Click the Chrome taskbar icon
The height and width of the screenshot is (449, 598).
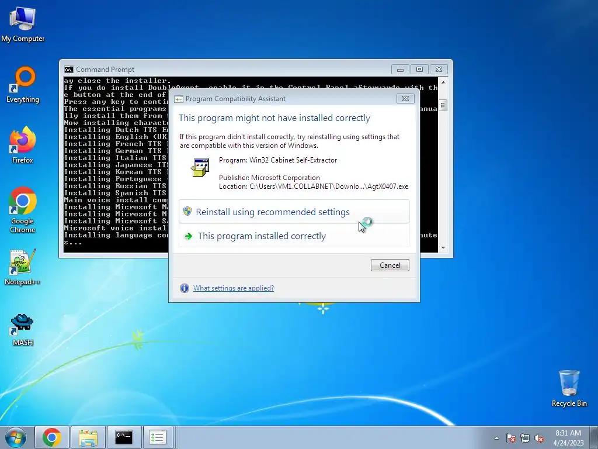52,437
